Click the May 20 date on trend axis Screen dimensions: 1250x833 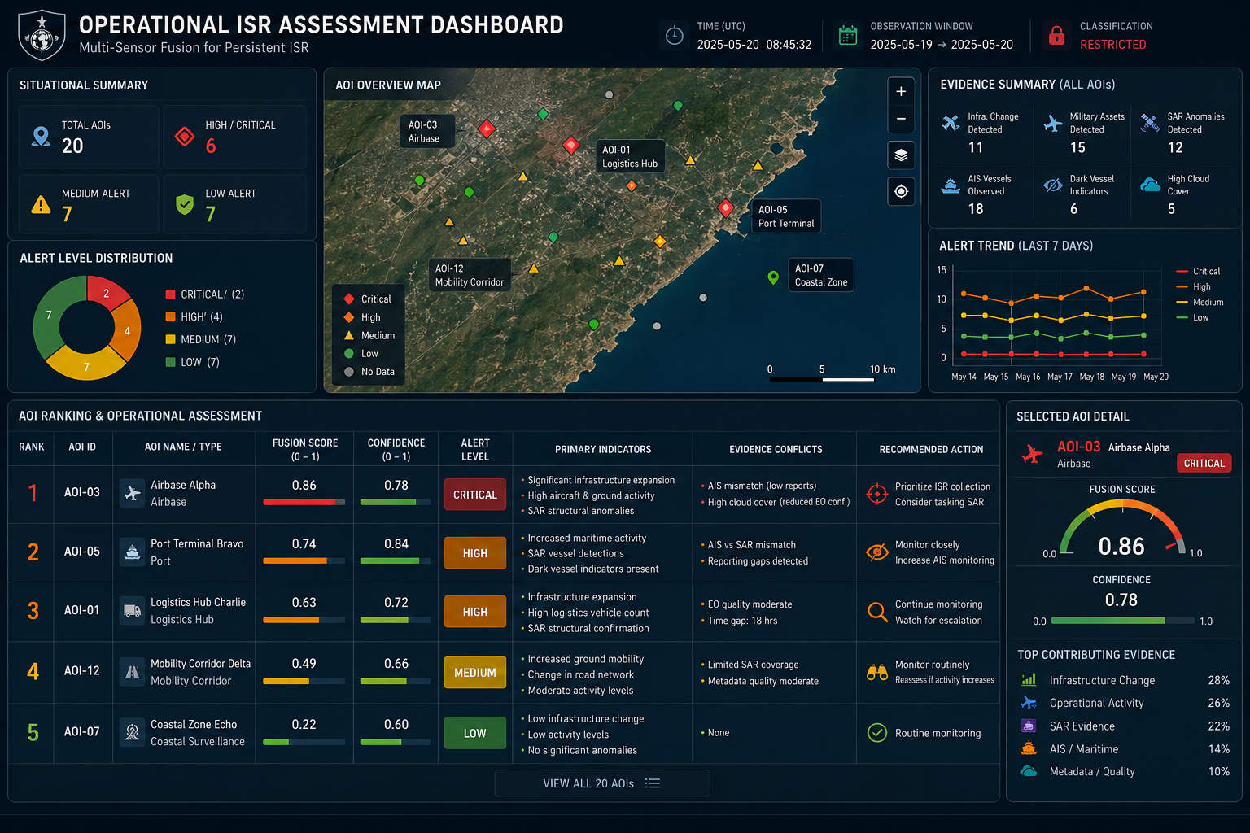click(1156, 377)
